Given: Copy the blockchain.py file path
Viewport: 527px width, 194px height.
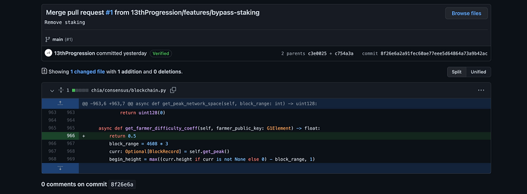Looking at the screenshot, I should [173, 90].
